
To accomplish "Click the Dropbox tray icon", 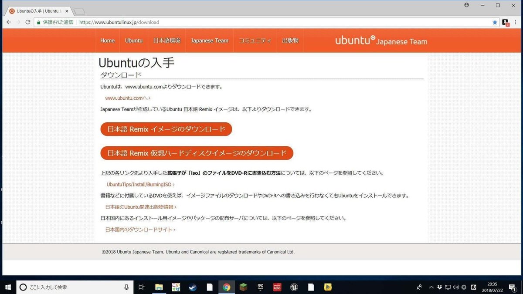I will (x=440, y=287).
